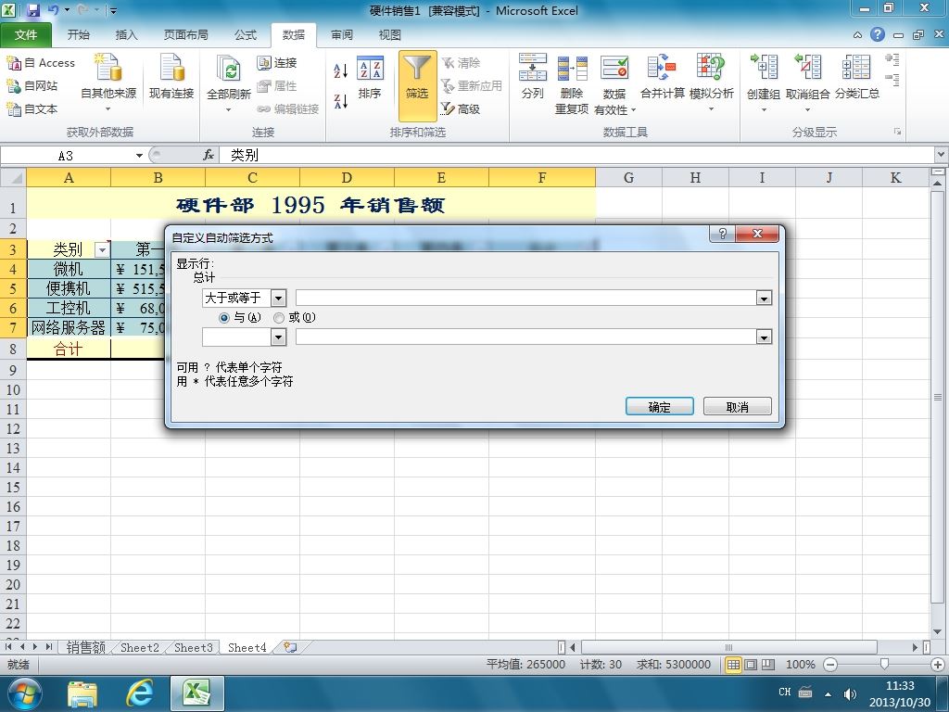Select the 与(A) And radio button
949x712 pixels.
(x=224, y=317)
